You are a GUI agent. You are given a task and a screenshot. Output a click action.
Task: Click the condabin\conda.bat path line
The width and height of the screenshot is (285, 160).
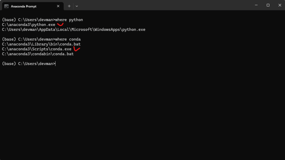38,54
